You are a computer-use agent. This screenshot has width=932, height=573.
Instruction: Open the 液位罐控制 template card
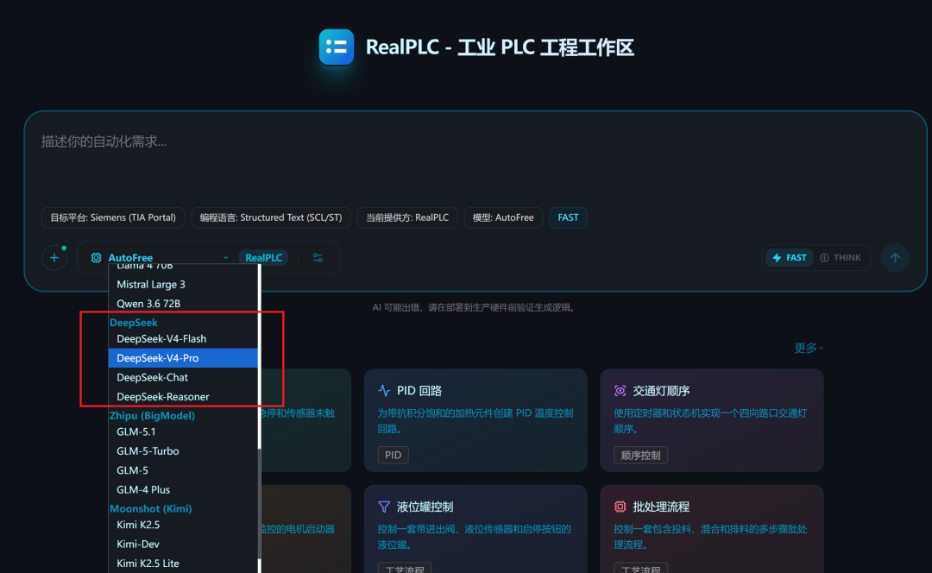tap(475, 529)
